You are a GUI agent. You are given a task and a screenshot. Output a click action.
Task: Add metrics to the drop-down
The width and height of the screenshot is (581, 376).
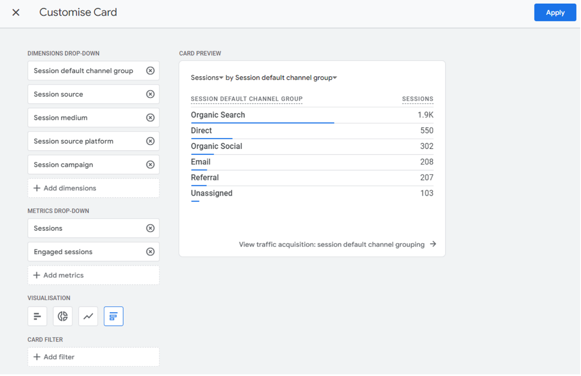pyautogui.click(x=93, y=275)
